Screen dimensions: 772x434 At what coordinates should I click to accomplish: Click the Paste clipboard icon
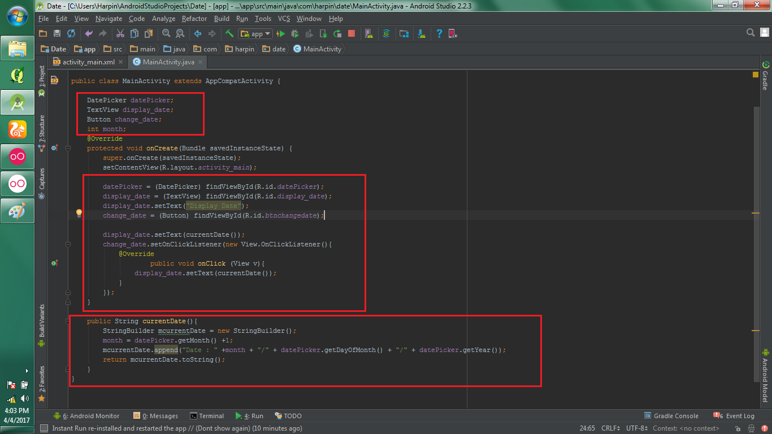148,34
